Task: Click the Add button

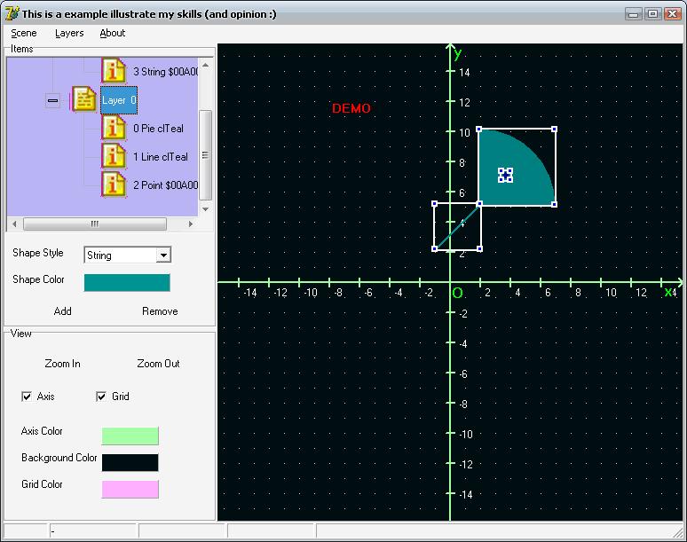Action: click(x=63, y=311)
